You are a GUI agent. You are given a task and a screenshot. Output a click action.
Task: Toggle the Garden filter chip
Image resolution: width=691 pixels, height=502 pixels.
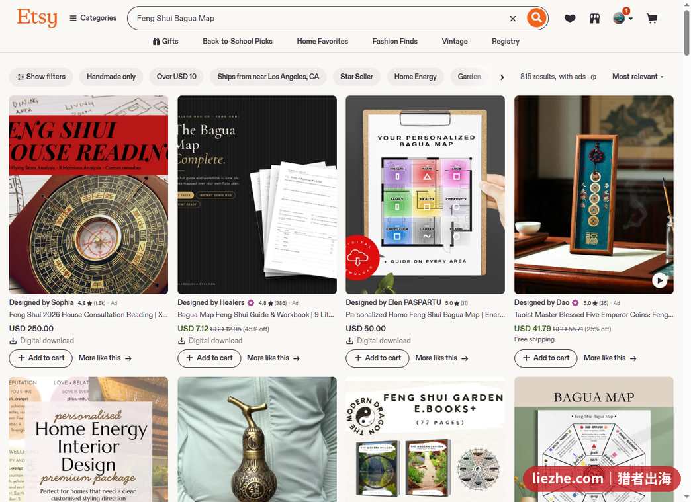click(x=469, y=77)
